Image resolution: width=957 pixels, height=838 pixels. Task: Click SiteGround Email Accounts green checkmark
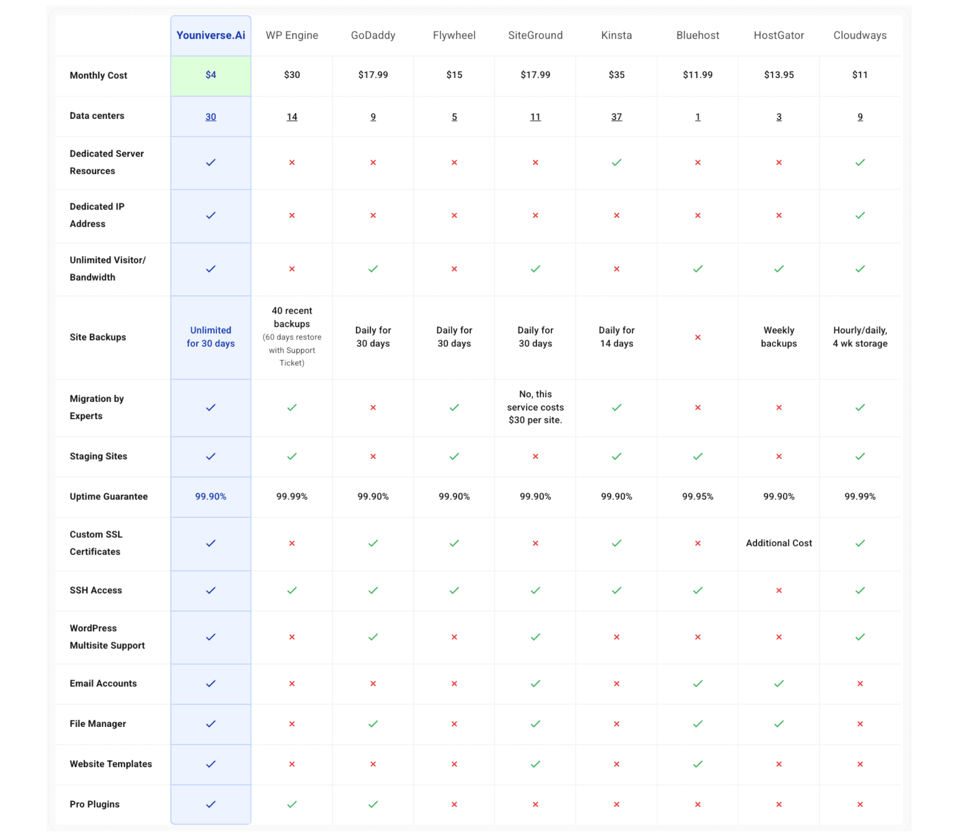point(535,683)
